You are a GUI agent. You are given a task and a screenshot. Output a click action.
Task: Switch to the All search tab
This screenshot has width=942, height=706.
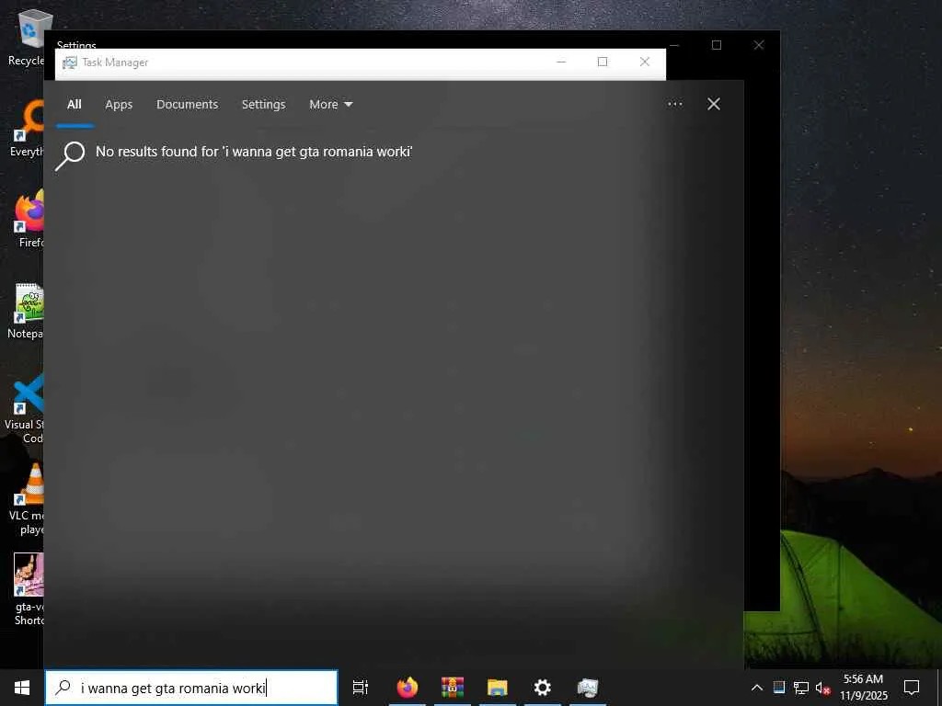coord(74,105)
